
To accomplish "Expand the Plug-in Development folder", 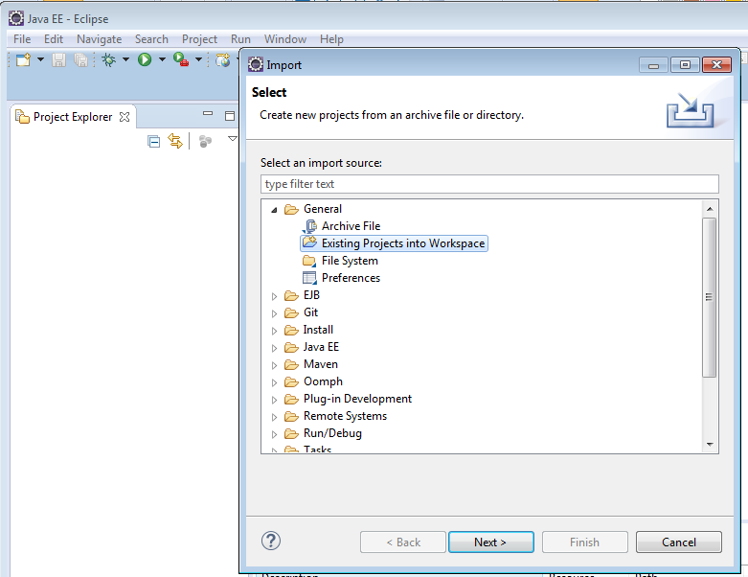I will pyautogui.click(x=274, y=400).
